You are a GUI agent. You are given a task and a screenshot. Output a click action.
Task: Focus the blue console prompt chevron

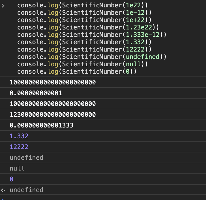[x=3, y=199]
